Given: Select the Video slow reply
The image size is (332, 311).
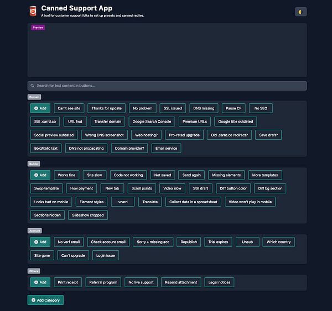Looking at the screenshot, I should [172, 188].
